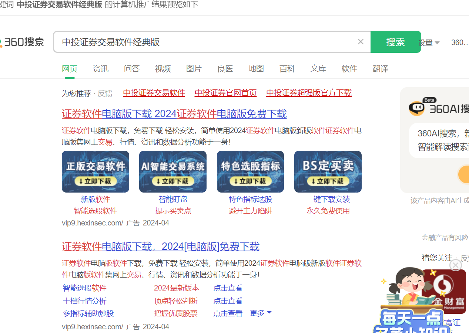The image size is (469, 333).
Task: Clear the search box with the X icon
Action: point(361,42)
